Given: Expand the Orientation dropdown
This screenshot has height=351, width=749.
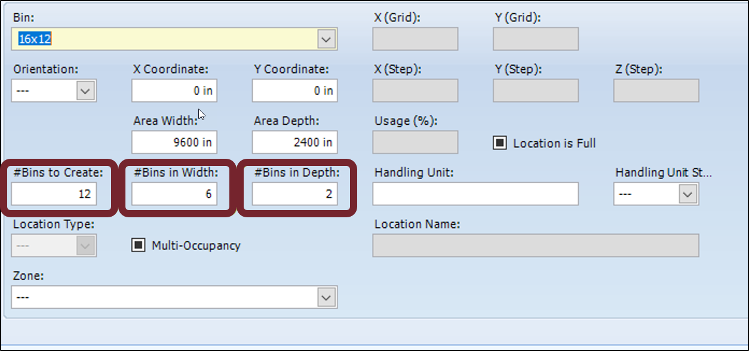Looking at the screenshot, I should tap(85, 91).
